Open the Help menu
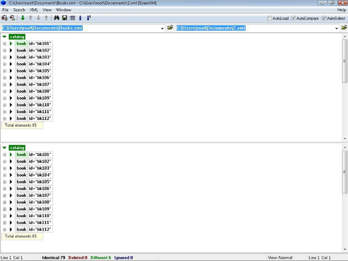 pos(341,10)
